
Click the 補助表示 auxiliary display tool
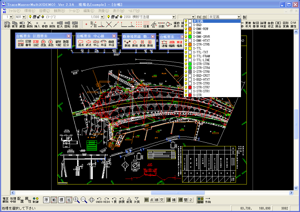176,24
